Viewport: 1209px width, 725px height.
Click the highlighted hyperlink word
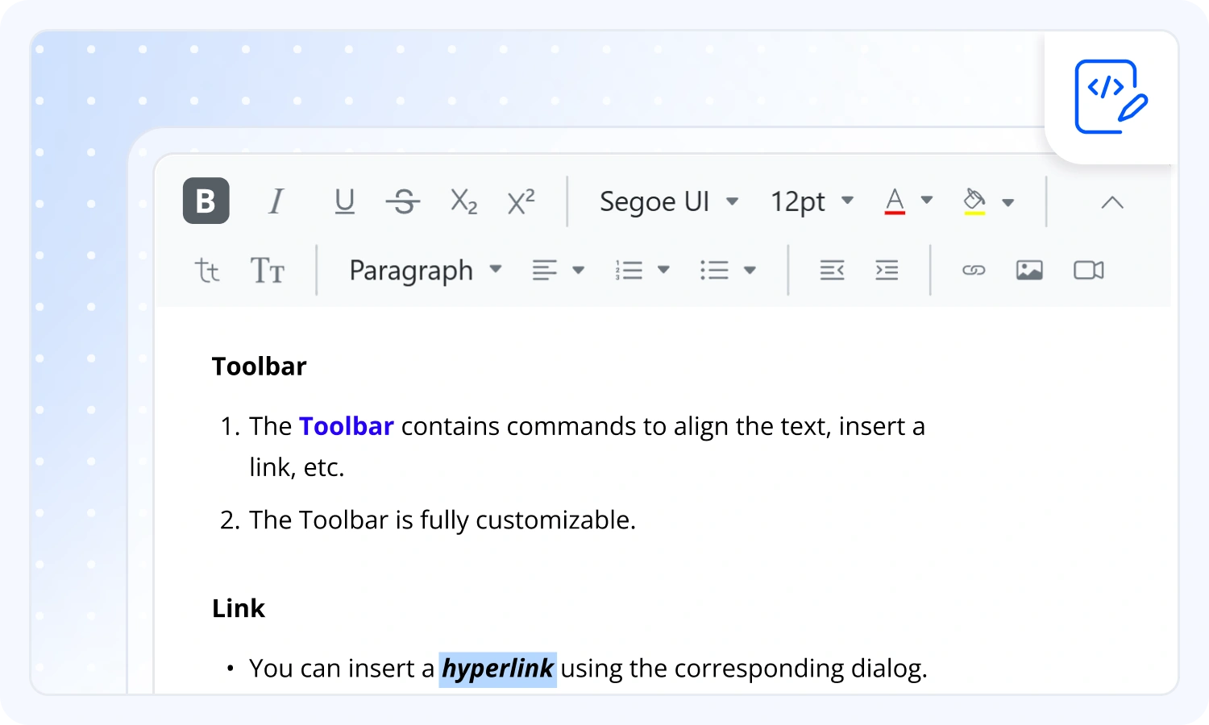click(497, 669)
